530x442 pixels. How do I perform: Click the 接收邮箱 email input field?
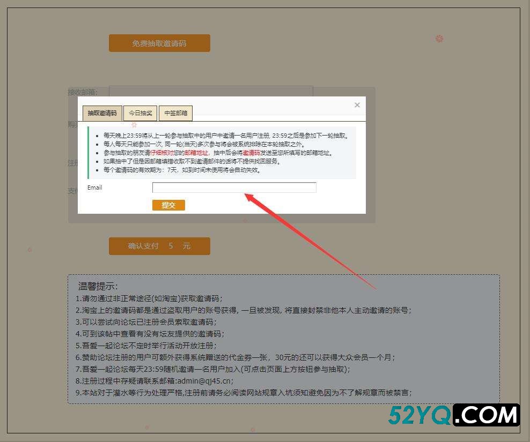(210, 91)
